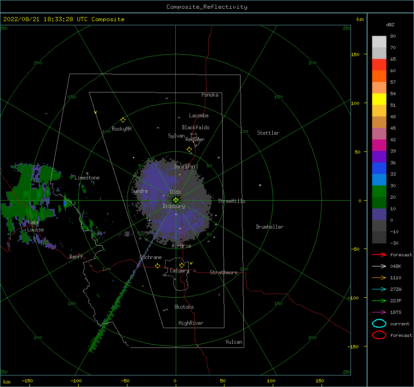Screen dimensions: 414x387
Task: Click the blue echo cell near Lake Louise
Action: tap(65, 203)
